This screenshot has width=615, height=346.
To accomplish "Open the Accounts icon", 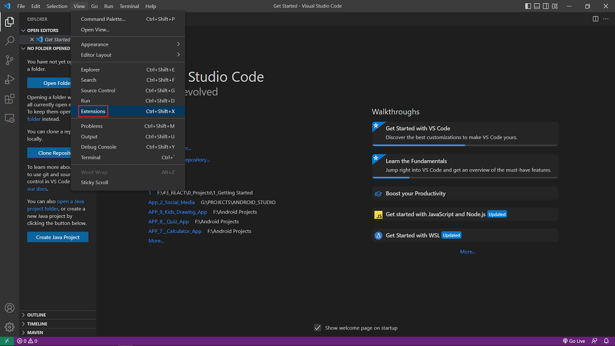I will (x=10, y=308).
